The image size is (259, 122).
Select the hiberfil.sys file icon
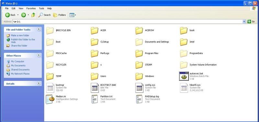click(x=184, y=88)
